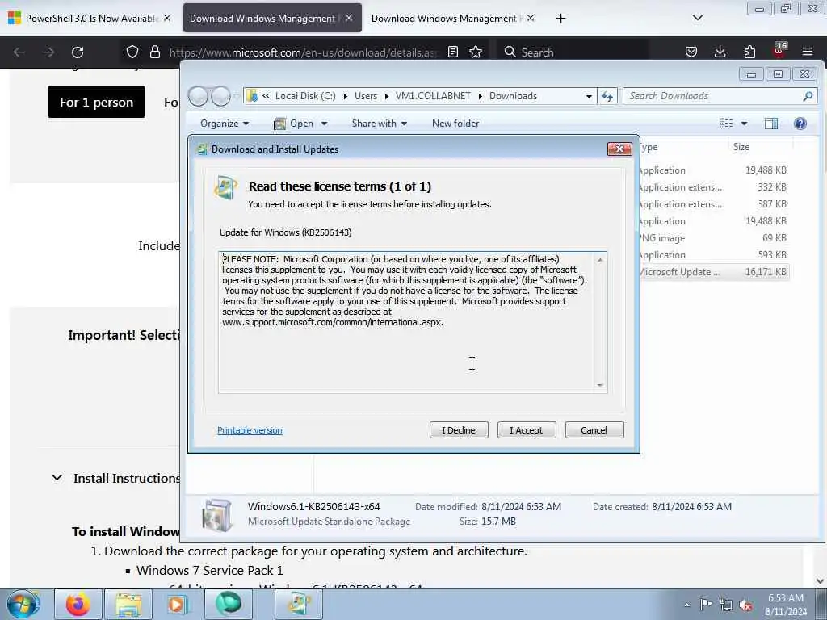Click I Accept license button
The image size is (827, 620).
point(527,430)
